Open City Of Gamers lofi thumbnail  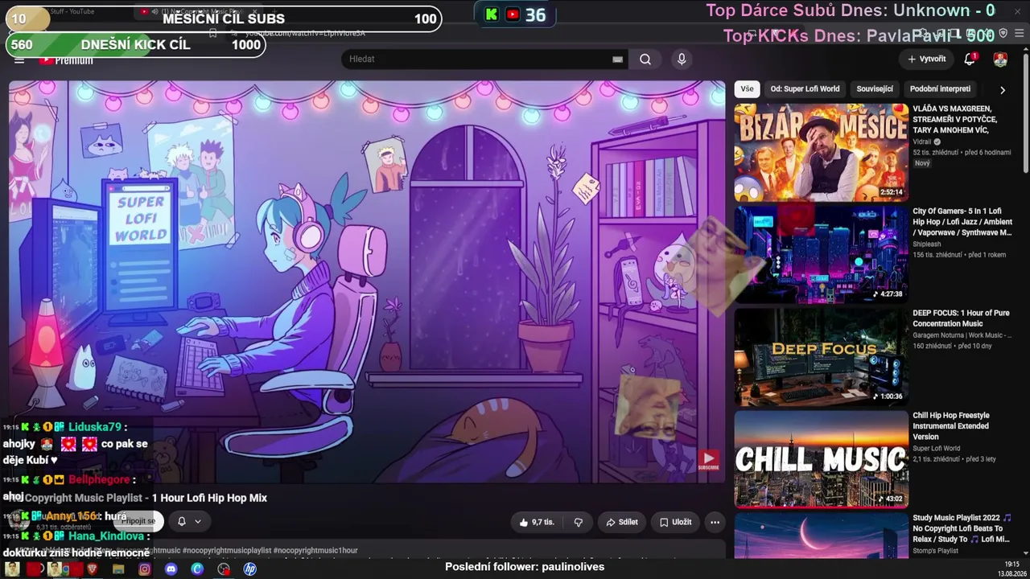point(821,254)
